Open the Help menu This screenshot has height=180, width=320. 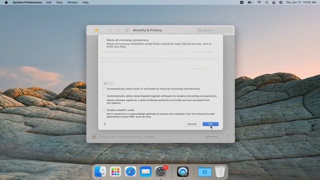tap(85, 2)
